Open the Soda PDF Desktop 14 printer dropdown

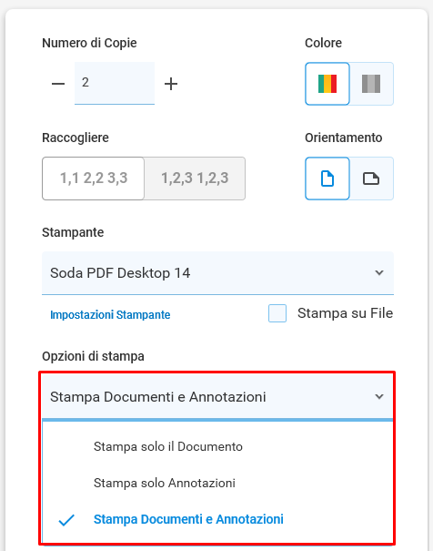point(217,273)
